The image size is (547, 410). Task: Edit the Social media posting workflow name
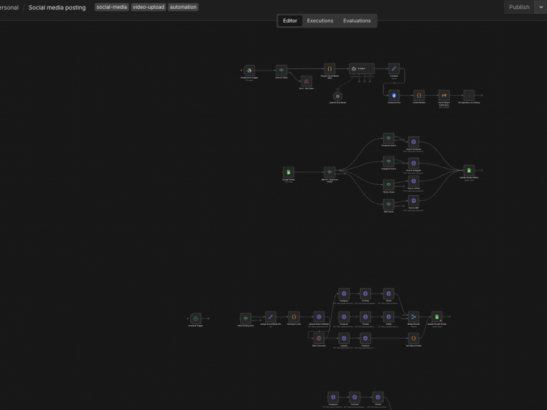pyautogui.click(x=57, y=7)
